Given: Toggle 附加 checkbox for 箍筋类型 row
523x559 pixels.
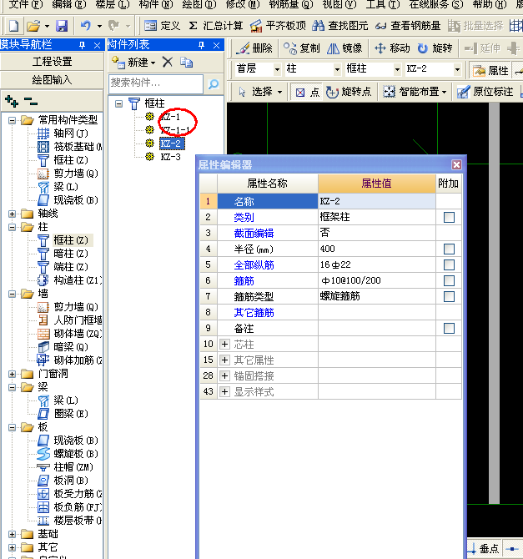Looking at the screenshot, I should click(449, 296).
